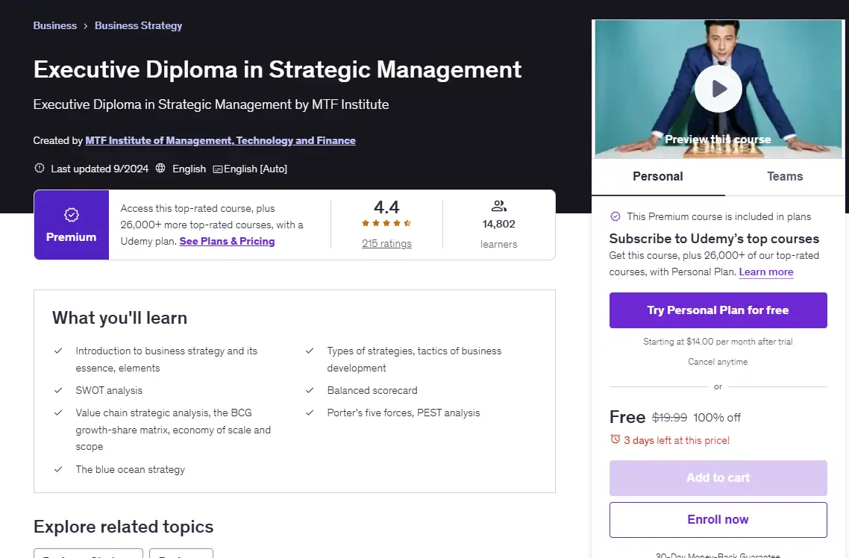The width and height of the screenshot is (849, 558).
Task: Click the SWOT analysis item
Action: 109,390
